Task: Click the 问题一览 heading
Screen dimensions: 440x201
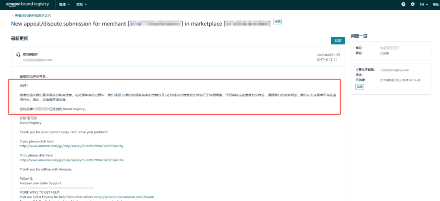Action: [359, 36]
